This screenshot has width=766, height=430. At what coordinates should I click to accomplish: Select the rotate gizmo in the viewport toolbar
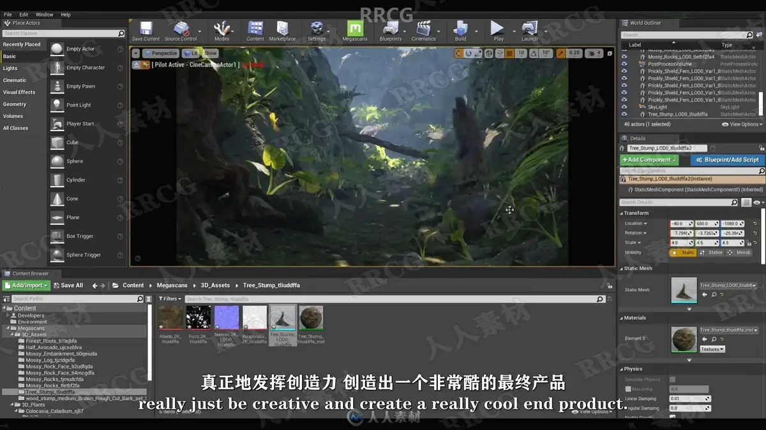pyautogui.click(x=469, y=54)
